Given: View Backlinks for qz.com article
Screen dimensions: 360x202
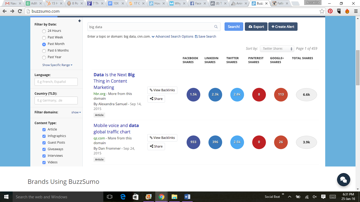Looking at the screenshot, I should [162, 138].
